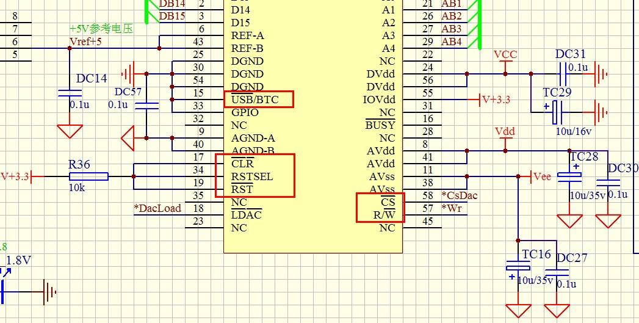Click the 10k value under R36
This screenshot has height=323, width=639.
tap(77, 188)
